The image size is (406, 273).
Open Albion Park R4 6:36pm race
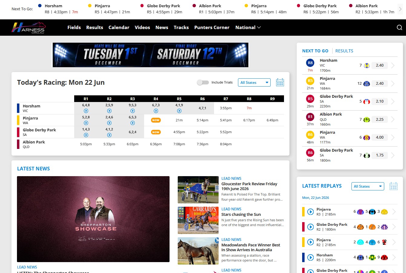tap(156, 144)
